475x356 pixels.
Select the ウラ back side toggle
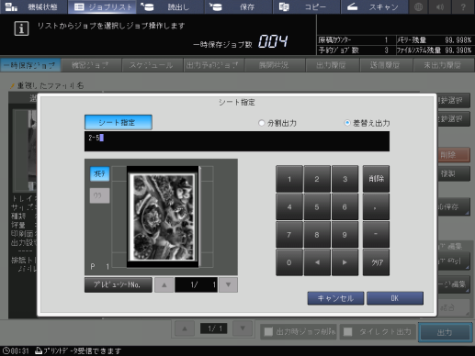pos(99,195)
